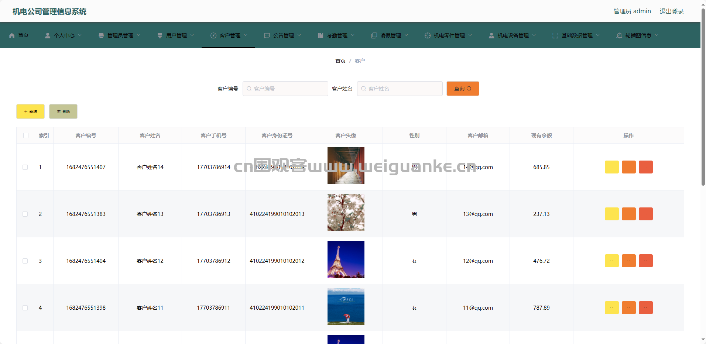Check the box for row 客户姓名14
This screenshot has height=344, width=706.
[25, 167]
